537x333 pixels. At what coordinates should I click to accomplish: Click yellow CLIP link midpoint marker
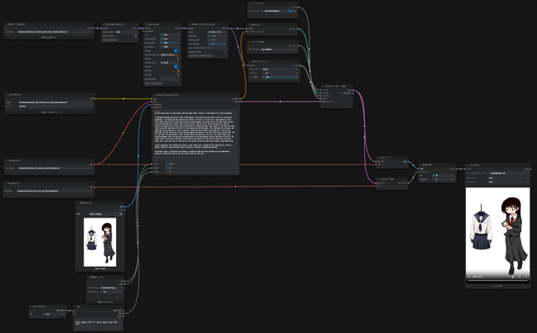123,99
